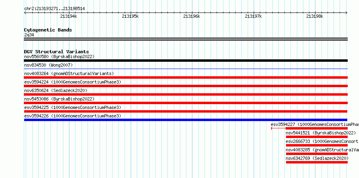Open variant nsv5453086 (ByrskaBishop2022) label
This screenshot has width=359, height=178.
(x=59, y=99)
